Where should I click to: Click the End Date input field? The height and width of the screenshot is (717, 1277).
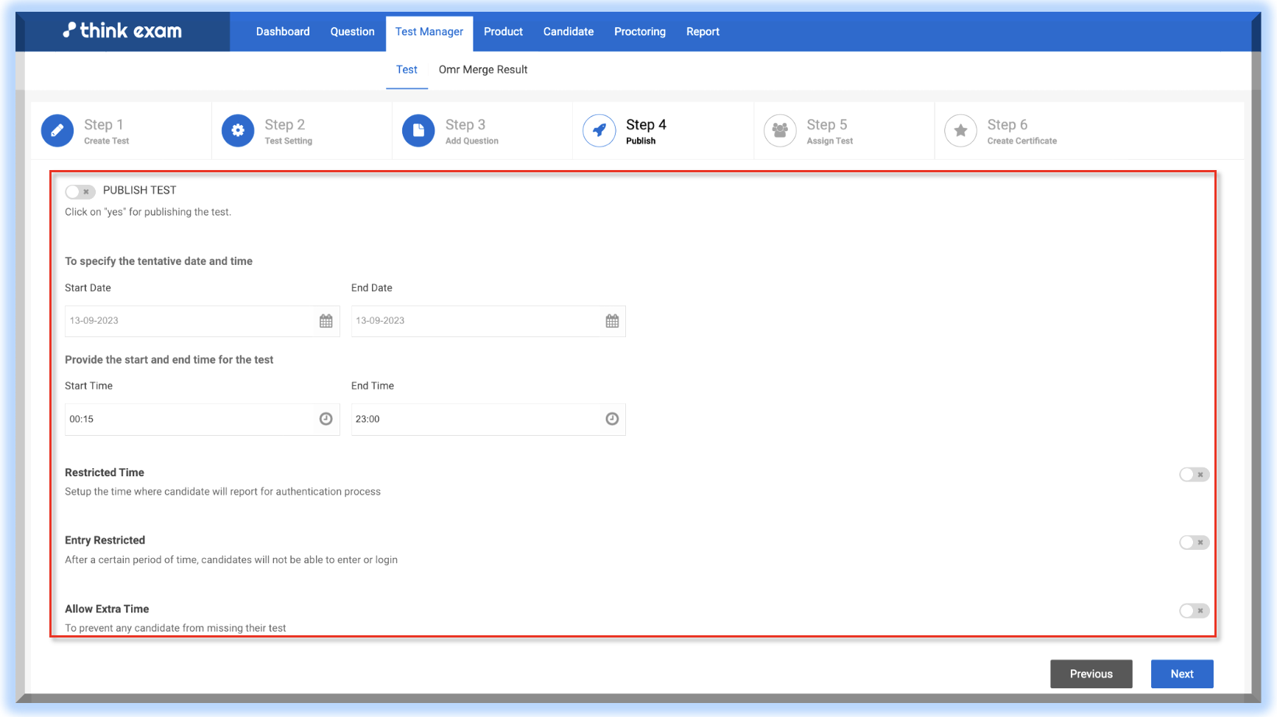488,321
